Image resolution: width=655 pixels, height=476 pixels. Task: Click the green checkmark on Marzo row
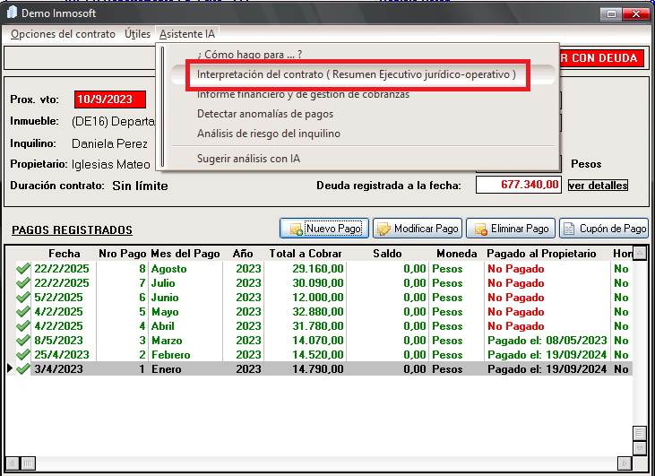[23, 340]
